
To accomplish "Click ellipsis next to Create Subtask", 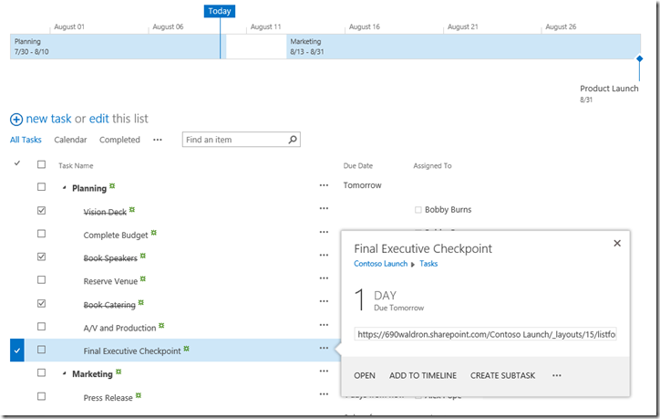I will 557,375.
